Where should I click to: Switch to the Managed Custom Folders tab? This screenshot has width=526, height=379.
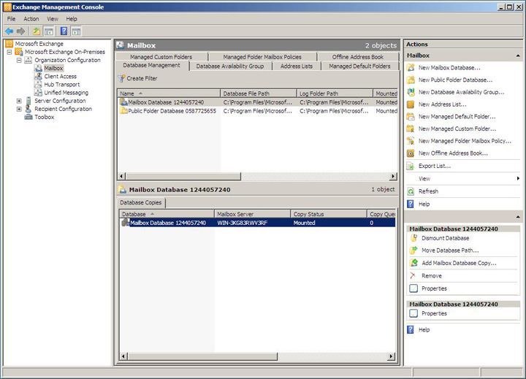(161, 57)
